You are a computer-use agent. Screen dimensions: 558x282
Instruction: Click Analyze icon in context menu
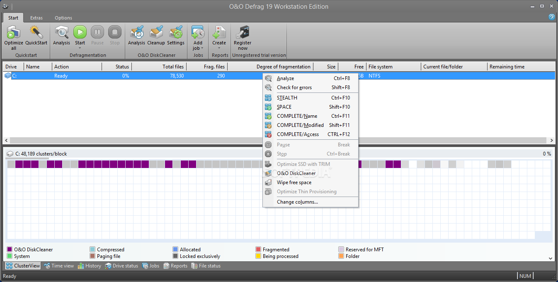[x=269, y=78]
